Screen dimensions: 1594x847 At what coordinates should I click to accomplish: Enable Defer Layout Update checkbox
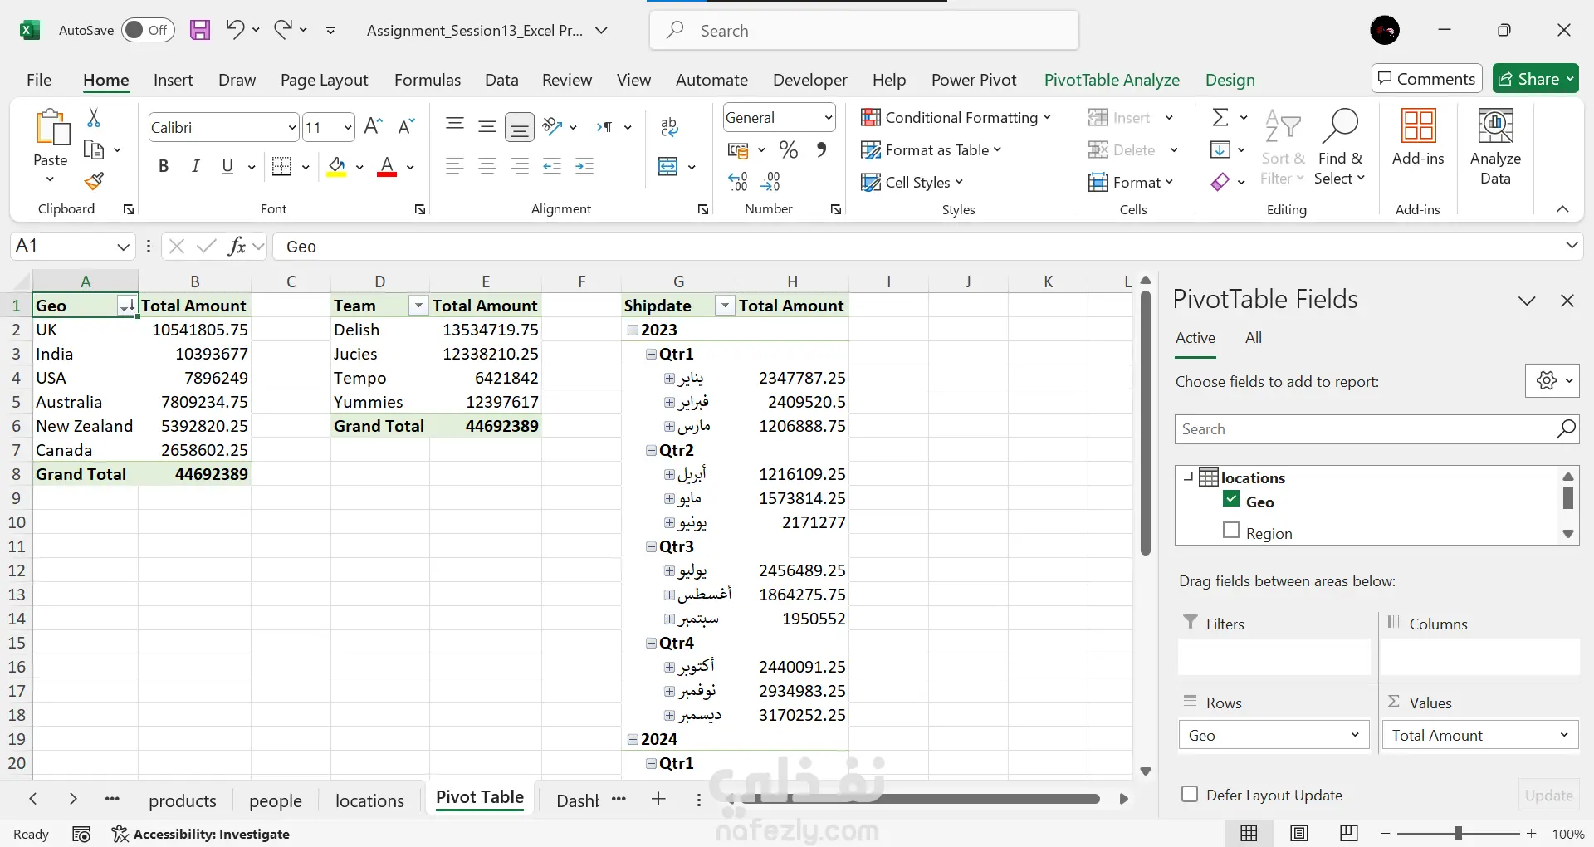1190,794
